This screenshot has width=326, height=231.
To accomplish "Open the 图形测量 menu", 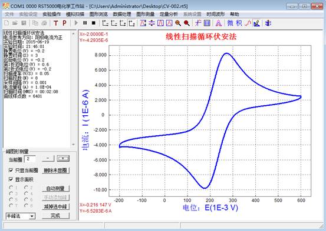I will pyautogui.click(x=146, y=14).
